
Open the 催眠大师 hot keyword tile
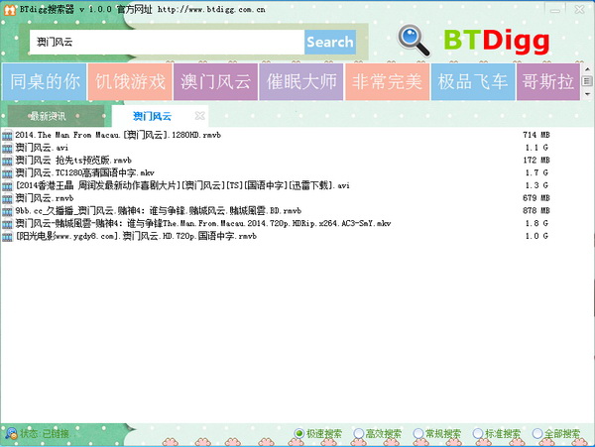point(301,81)
